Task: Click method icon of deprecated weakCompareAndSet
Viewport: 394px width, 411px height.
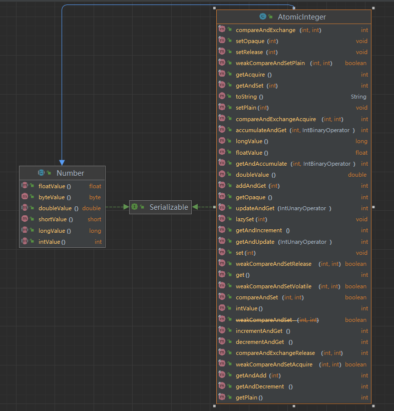Action: [222, 320]
